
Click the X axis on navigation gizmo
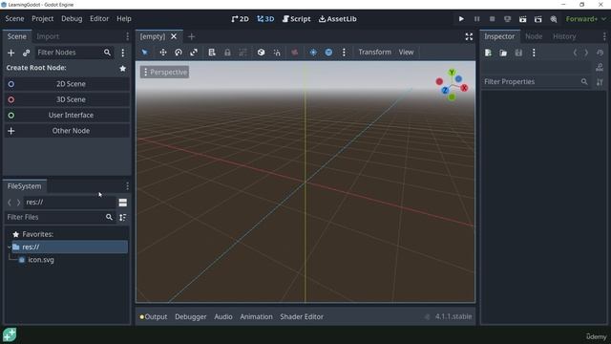point(464,88)
